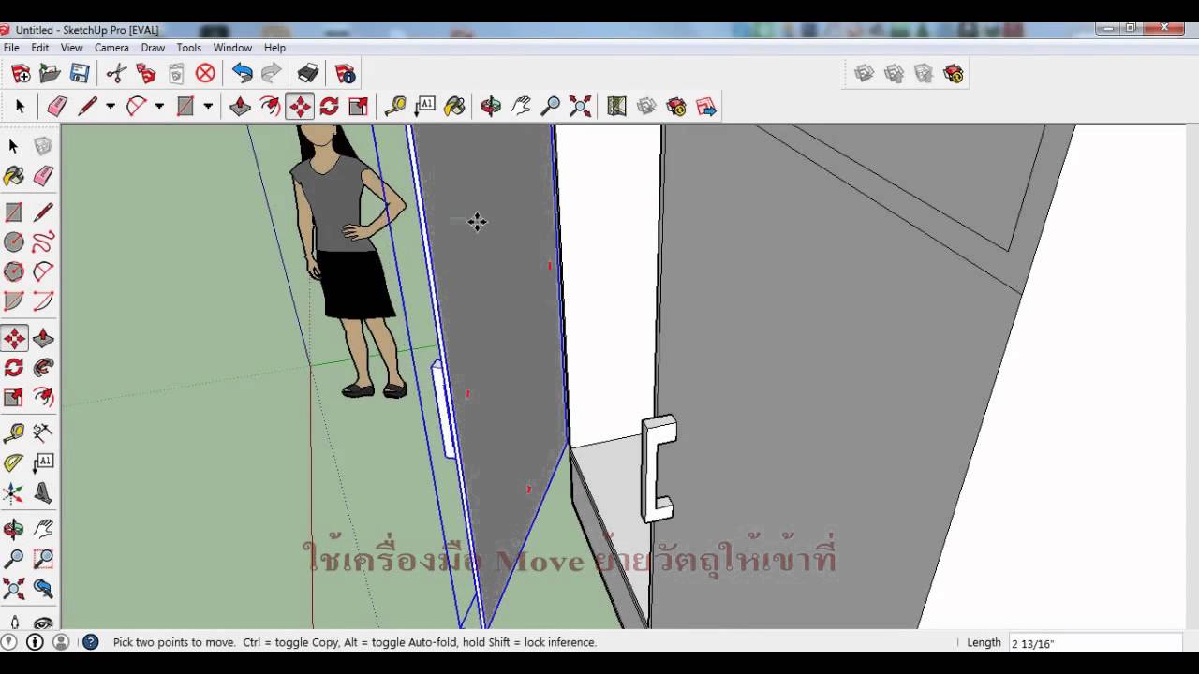
Task: Select the Dimension tool in left palette
Action: pos(43,432)
